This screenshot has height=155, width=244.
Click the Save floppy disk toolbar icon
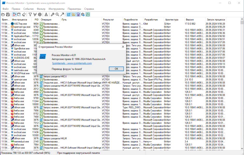pos(8,14)
